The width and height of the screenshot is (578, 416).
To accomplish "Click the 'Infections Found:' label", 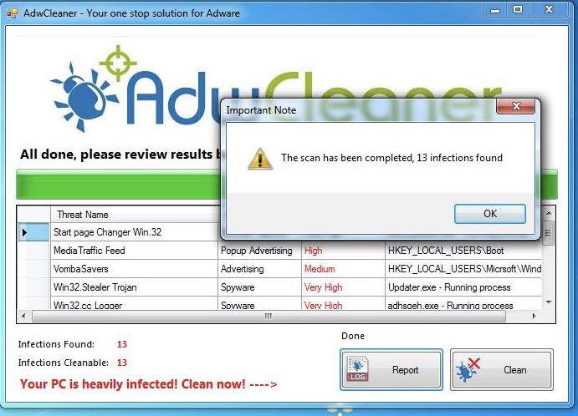I will point(56,344).
